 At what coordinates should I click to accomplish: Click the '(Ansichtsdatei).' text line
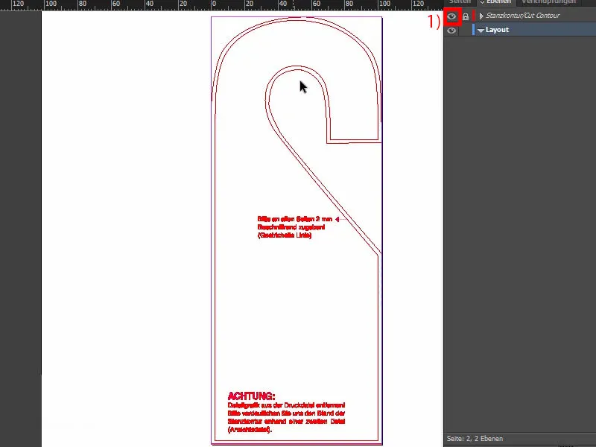(x=250, y=430)
